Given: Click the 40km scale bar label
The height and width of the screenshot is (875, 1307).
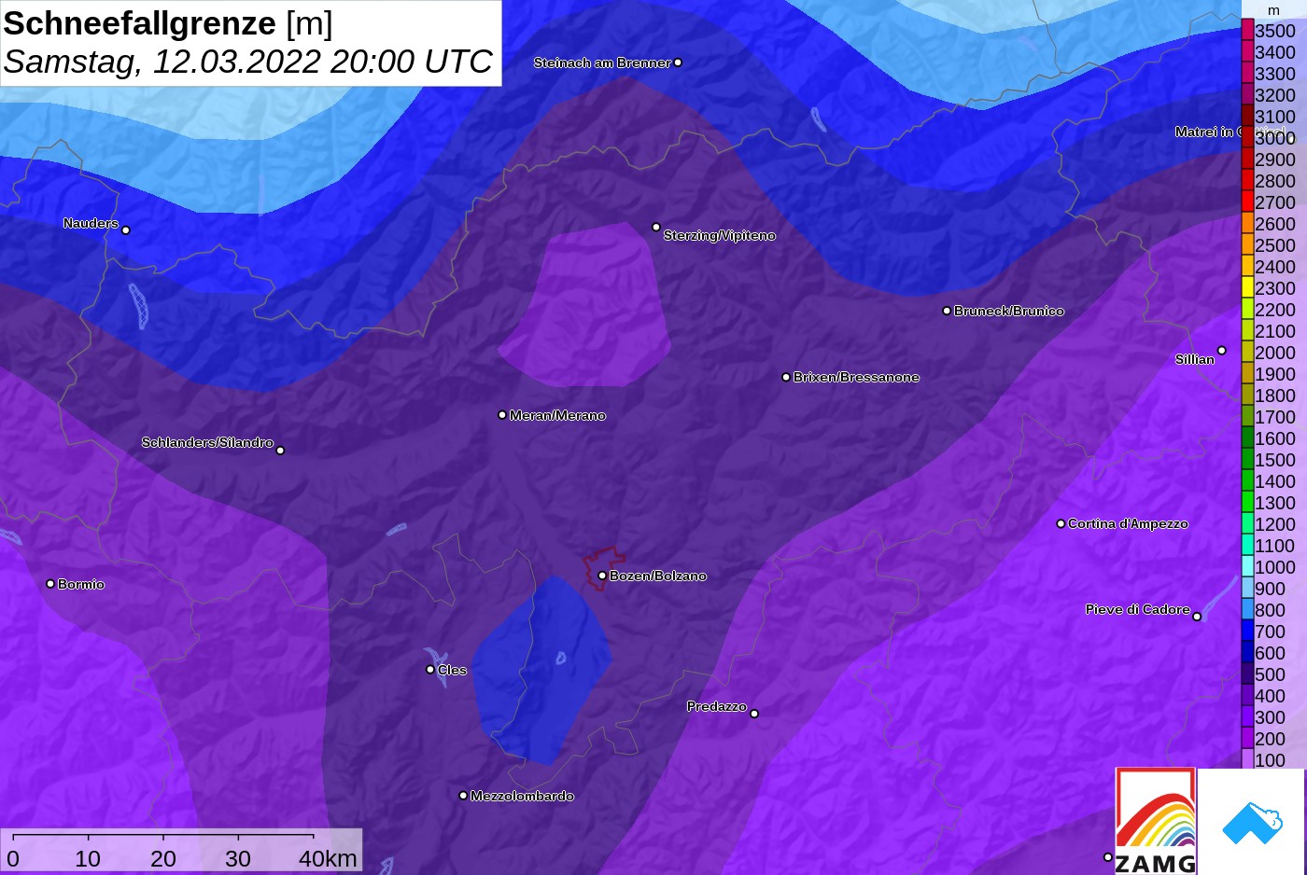Looking at the screenshot, I should (328, 858).
